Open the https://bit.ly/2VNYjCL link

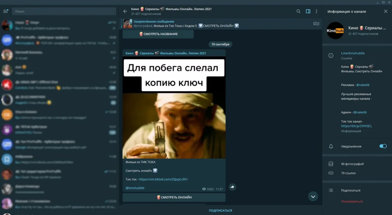pos(356,126)
